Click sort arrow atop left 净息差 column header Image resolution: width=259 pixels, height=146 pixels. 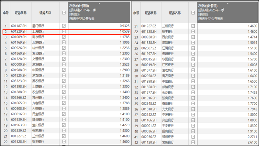pyautogui.click(x=99, y=3)
